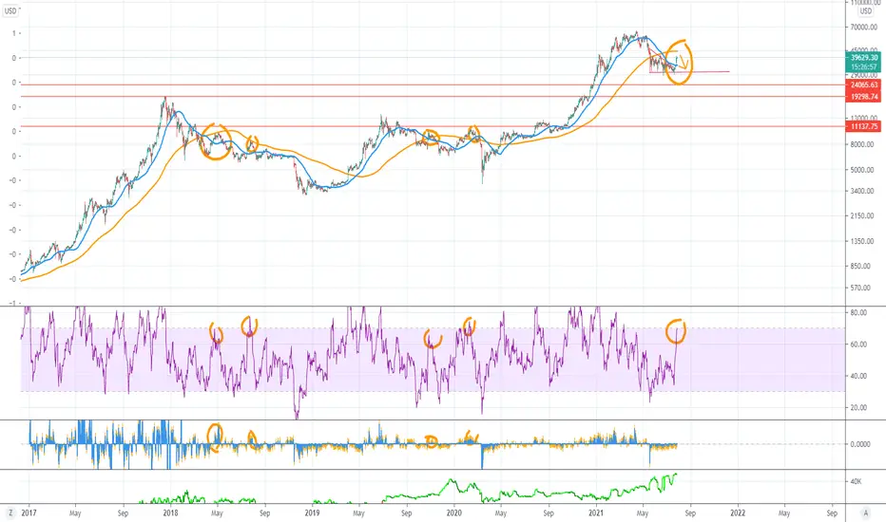Click the RSI scale value 60.00

coord(858,345)
